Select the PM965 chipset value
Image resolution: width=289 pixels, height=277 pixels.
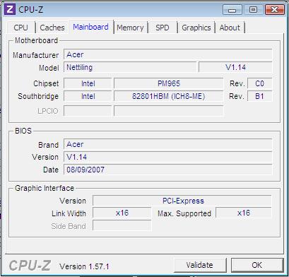pos(169,83)
